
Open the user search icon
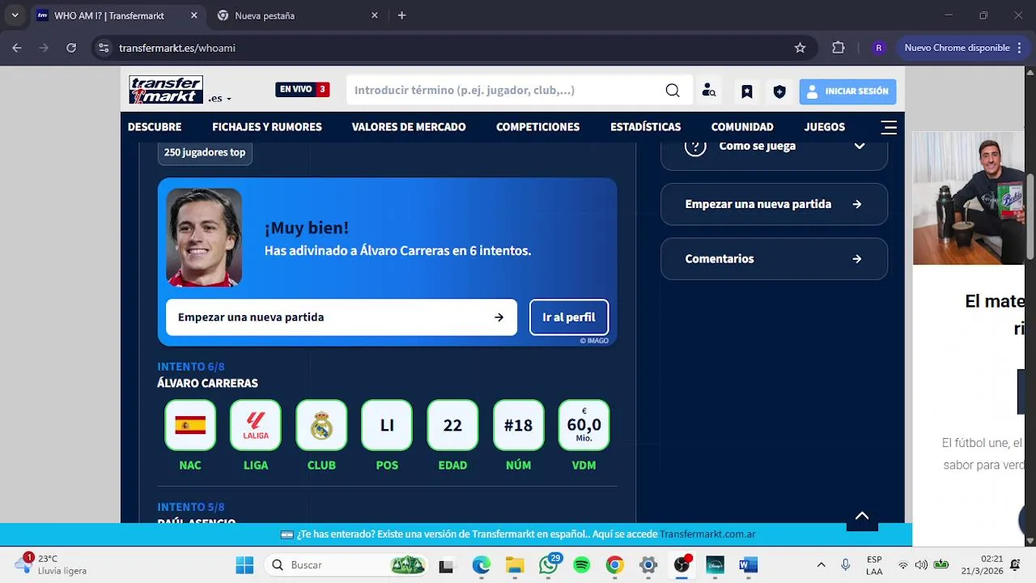[709, 91]
